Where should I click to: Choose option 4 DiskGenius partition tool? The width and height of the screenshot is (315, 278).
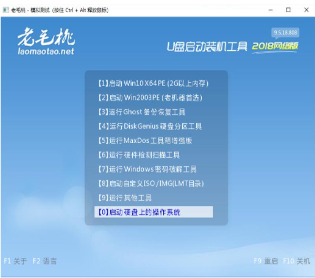(x=150, y=126)
